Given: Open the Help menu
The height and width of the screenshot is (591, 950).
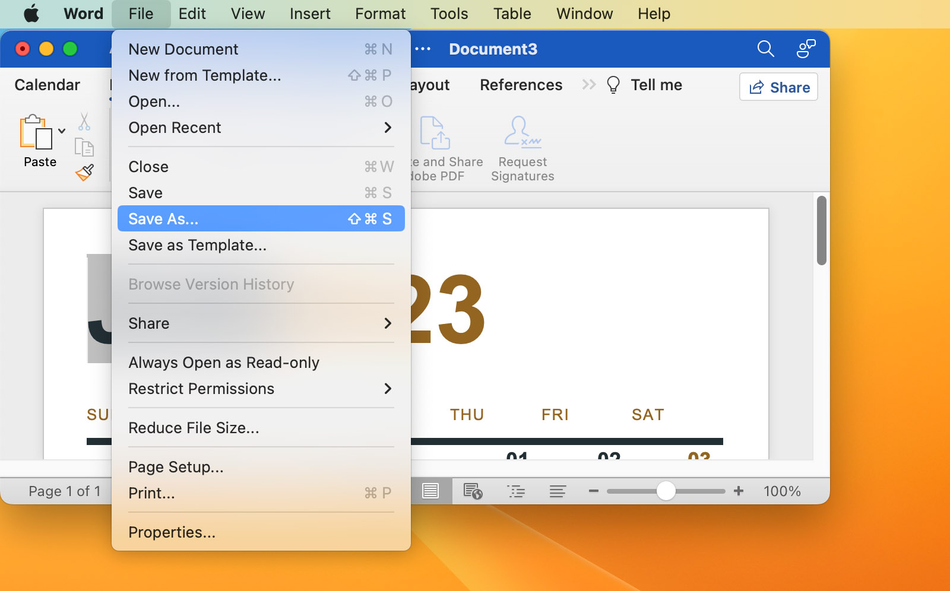Looking at the screenshot, I should point(654,14).
